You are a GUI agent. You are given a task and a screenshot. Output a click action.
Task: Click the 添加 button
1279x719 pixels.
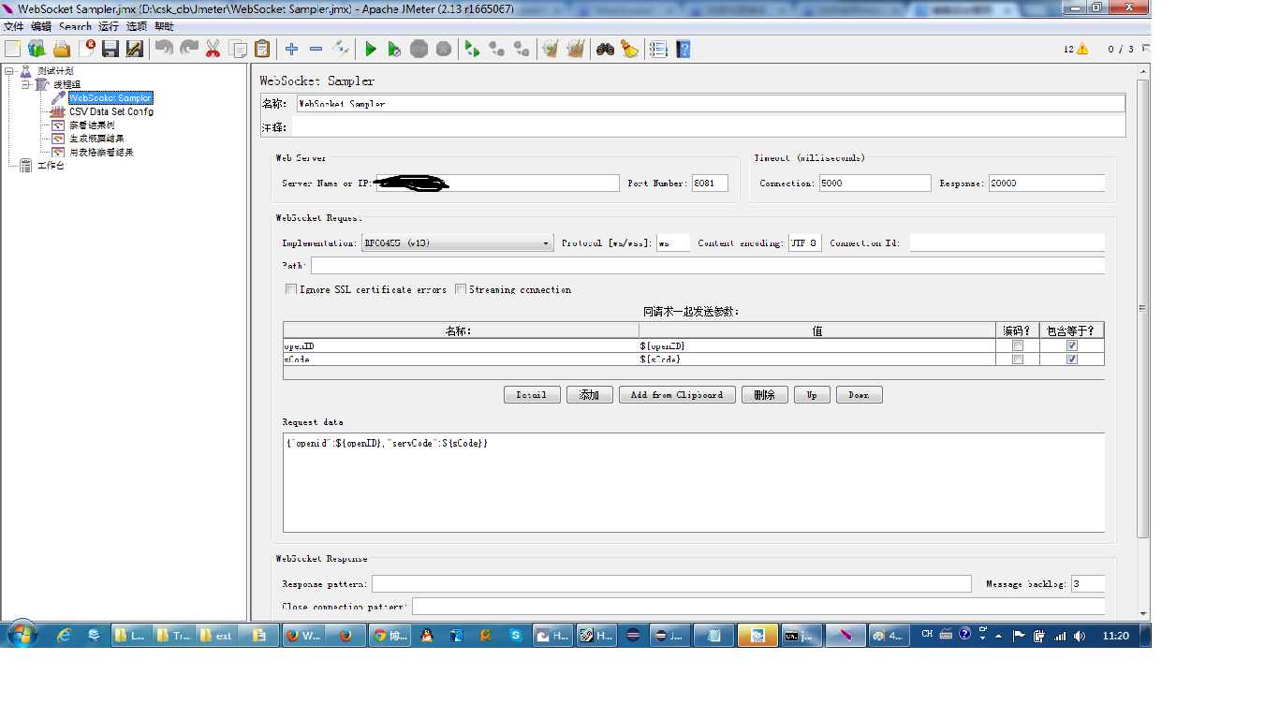click(589, 395)
